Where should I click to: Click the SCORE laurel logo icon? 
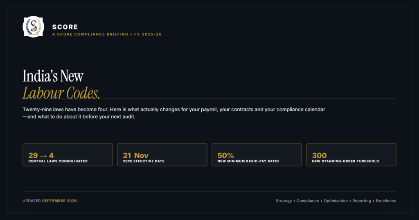34,27
